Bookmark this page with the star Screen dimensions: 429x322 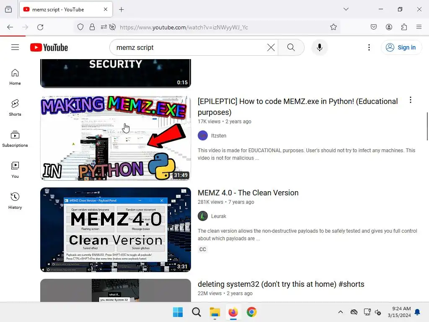pos(333,27)
